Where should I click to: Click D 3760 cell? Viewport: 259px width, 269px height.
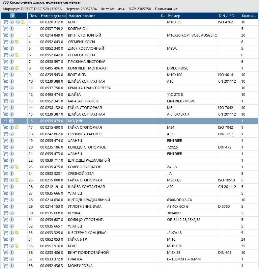coord(224,206)
